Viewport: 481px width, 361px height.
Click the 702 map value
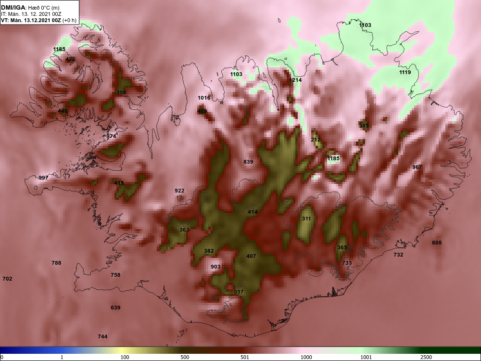coord(7,279)
